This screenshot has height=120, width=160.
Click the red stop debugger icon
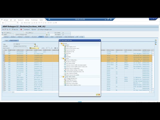tap(21, 29)
